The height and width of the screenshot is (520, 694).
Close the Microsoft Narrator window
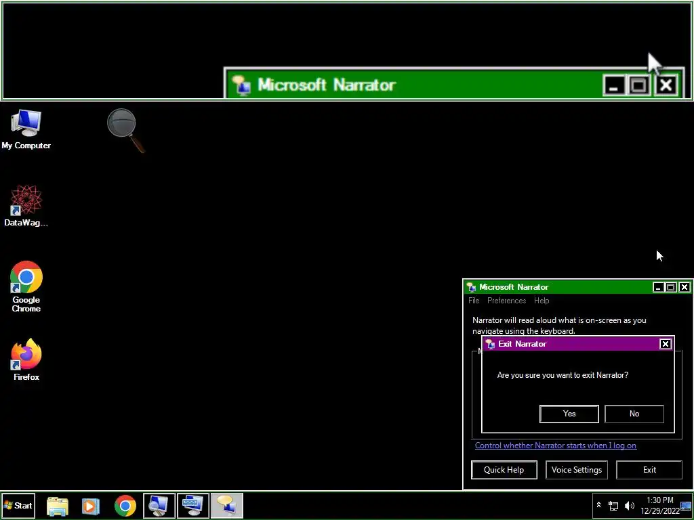click(685, 287)
